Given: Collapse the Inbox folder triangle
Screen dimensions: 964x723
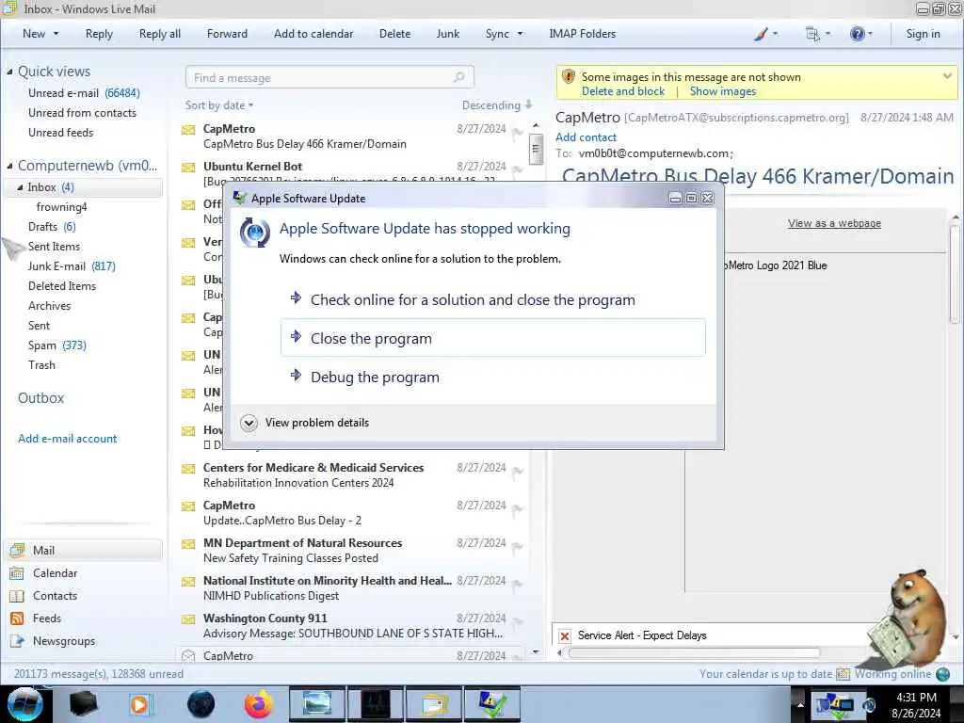Looking at the screenshot, I should [20, 187].
